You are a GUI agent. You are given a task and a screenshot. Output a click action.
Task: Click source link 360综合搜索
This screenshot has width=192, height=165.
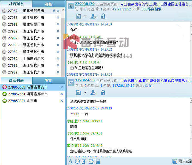[151, 9]
